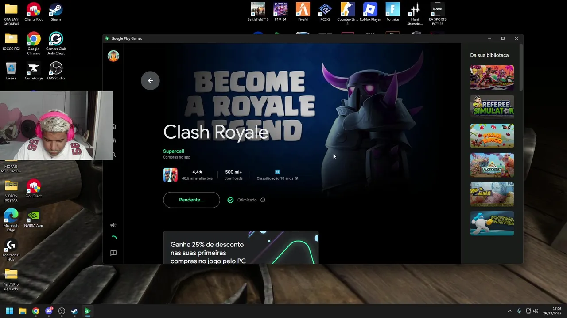
Task: Open the Supercell developer link
Action: tap(173, 151)
